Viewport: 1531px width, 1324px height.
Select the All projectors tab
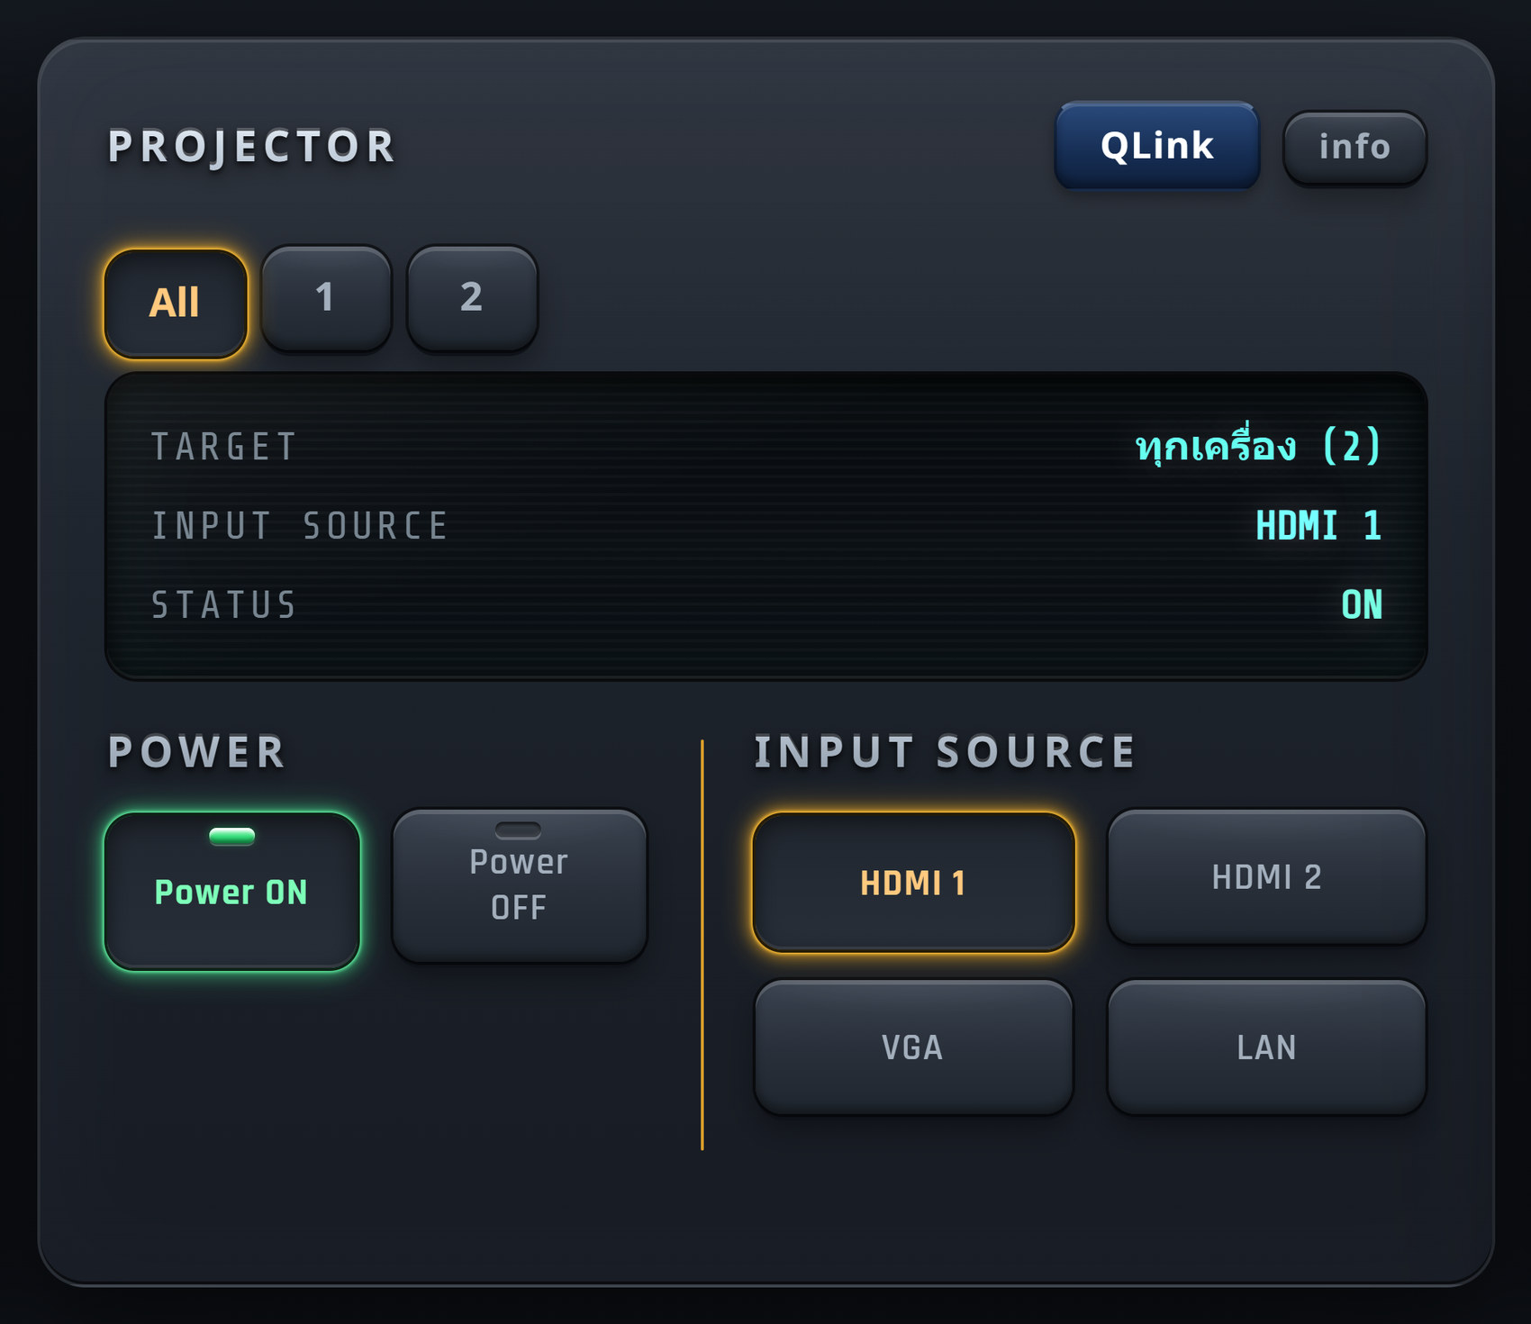coord(176,304)
